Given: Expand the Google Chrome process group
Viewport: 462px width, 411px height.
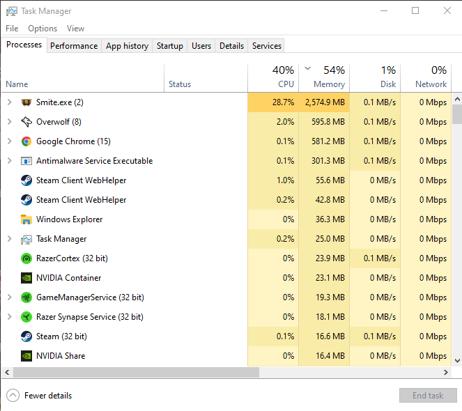Looking at the screenshot, I should coord(9,141).
